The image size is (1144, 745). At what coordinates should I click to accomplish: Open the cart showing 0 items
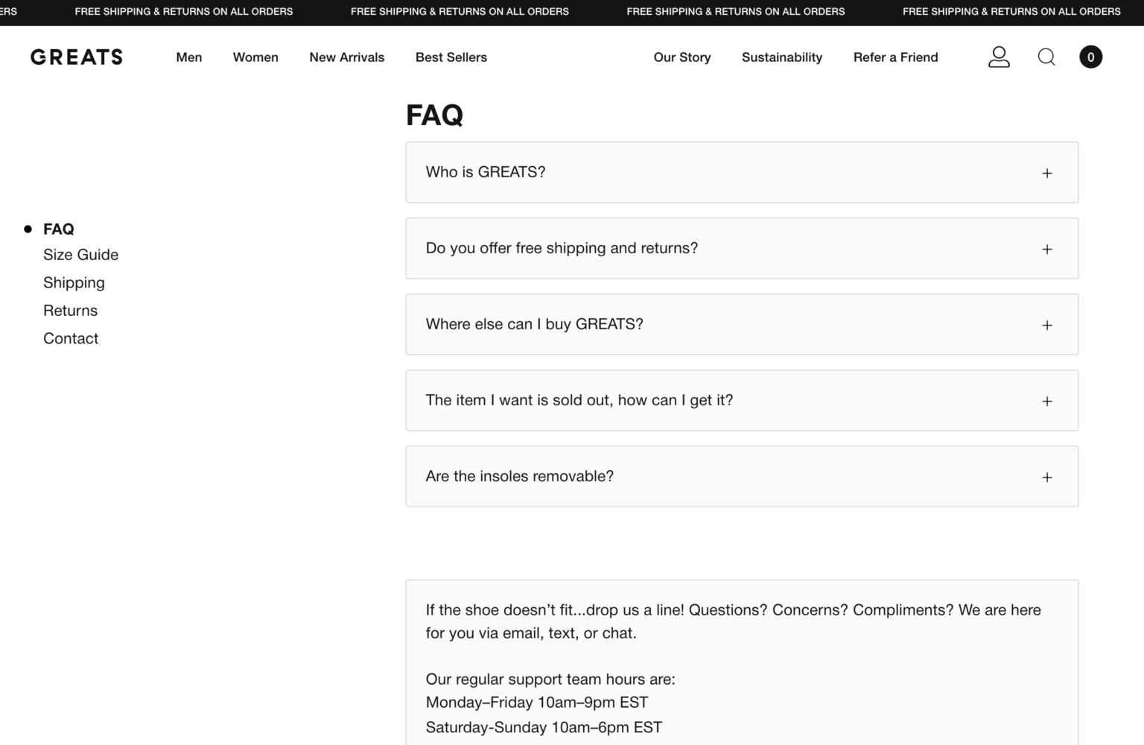click(1091, 57)
